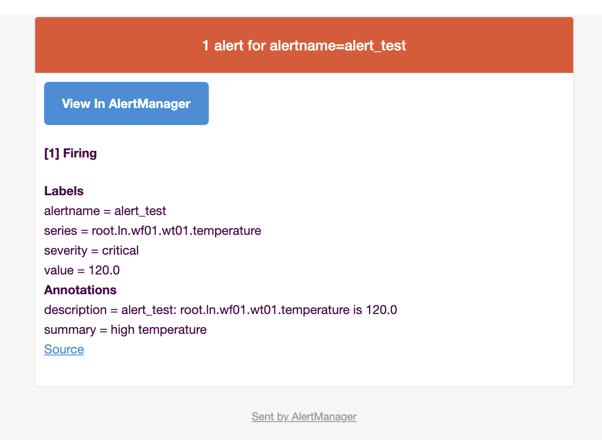The image size is (602, 440).
Task: Select the 'critical' severity value
Action: pos(120,251)
